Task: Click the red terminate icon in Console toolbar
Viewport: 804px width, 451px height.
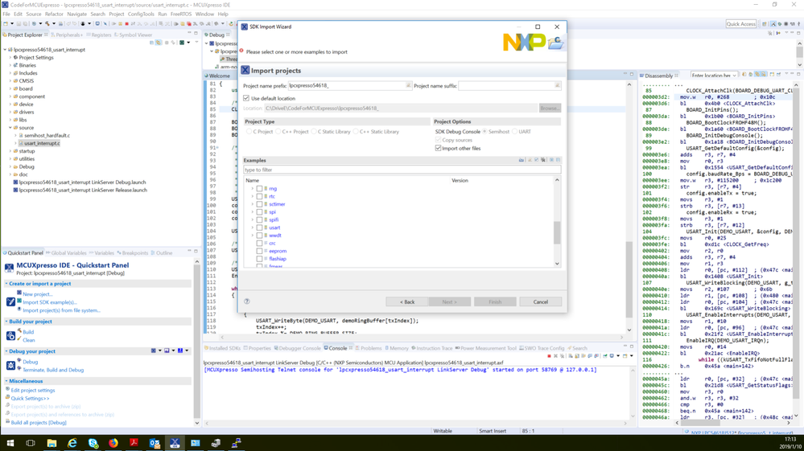Action: (x=549, y=356)
